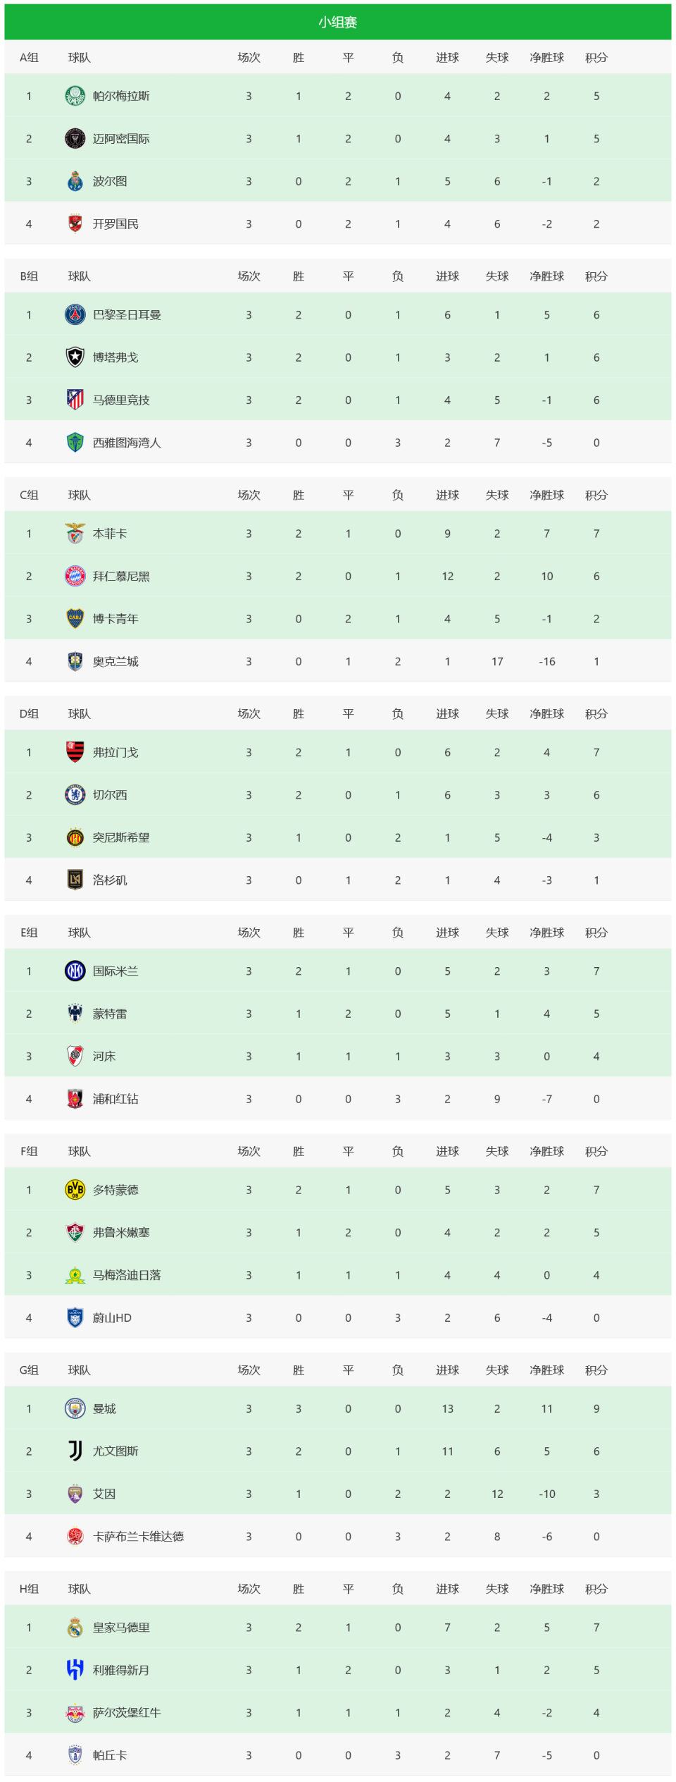This screenshot has width=676, height=1782.
Task: Click the Al Hilal (利雅得新月) logo
Action: pyautogui.click(x=75, y=1669)
